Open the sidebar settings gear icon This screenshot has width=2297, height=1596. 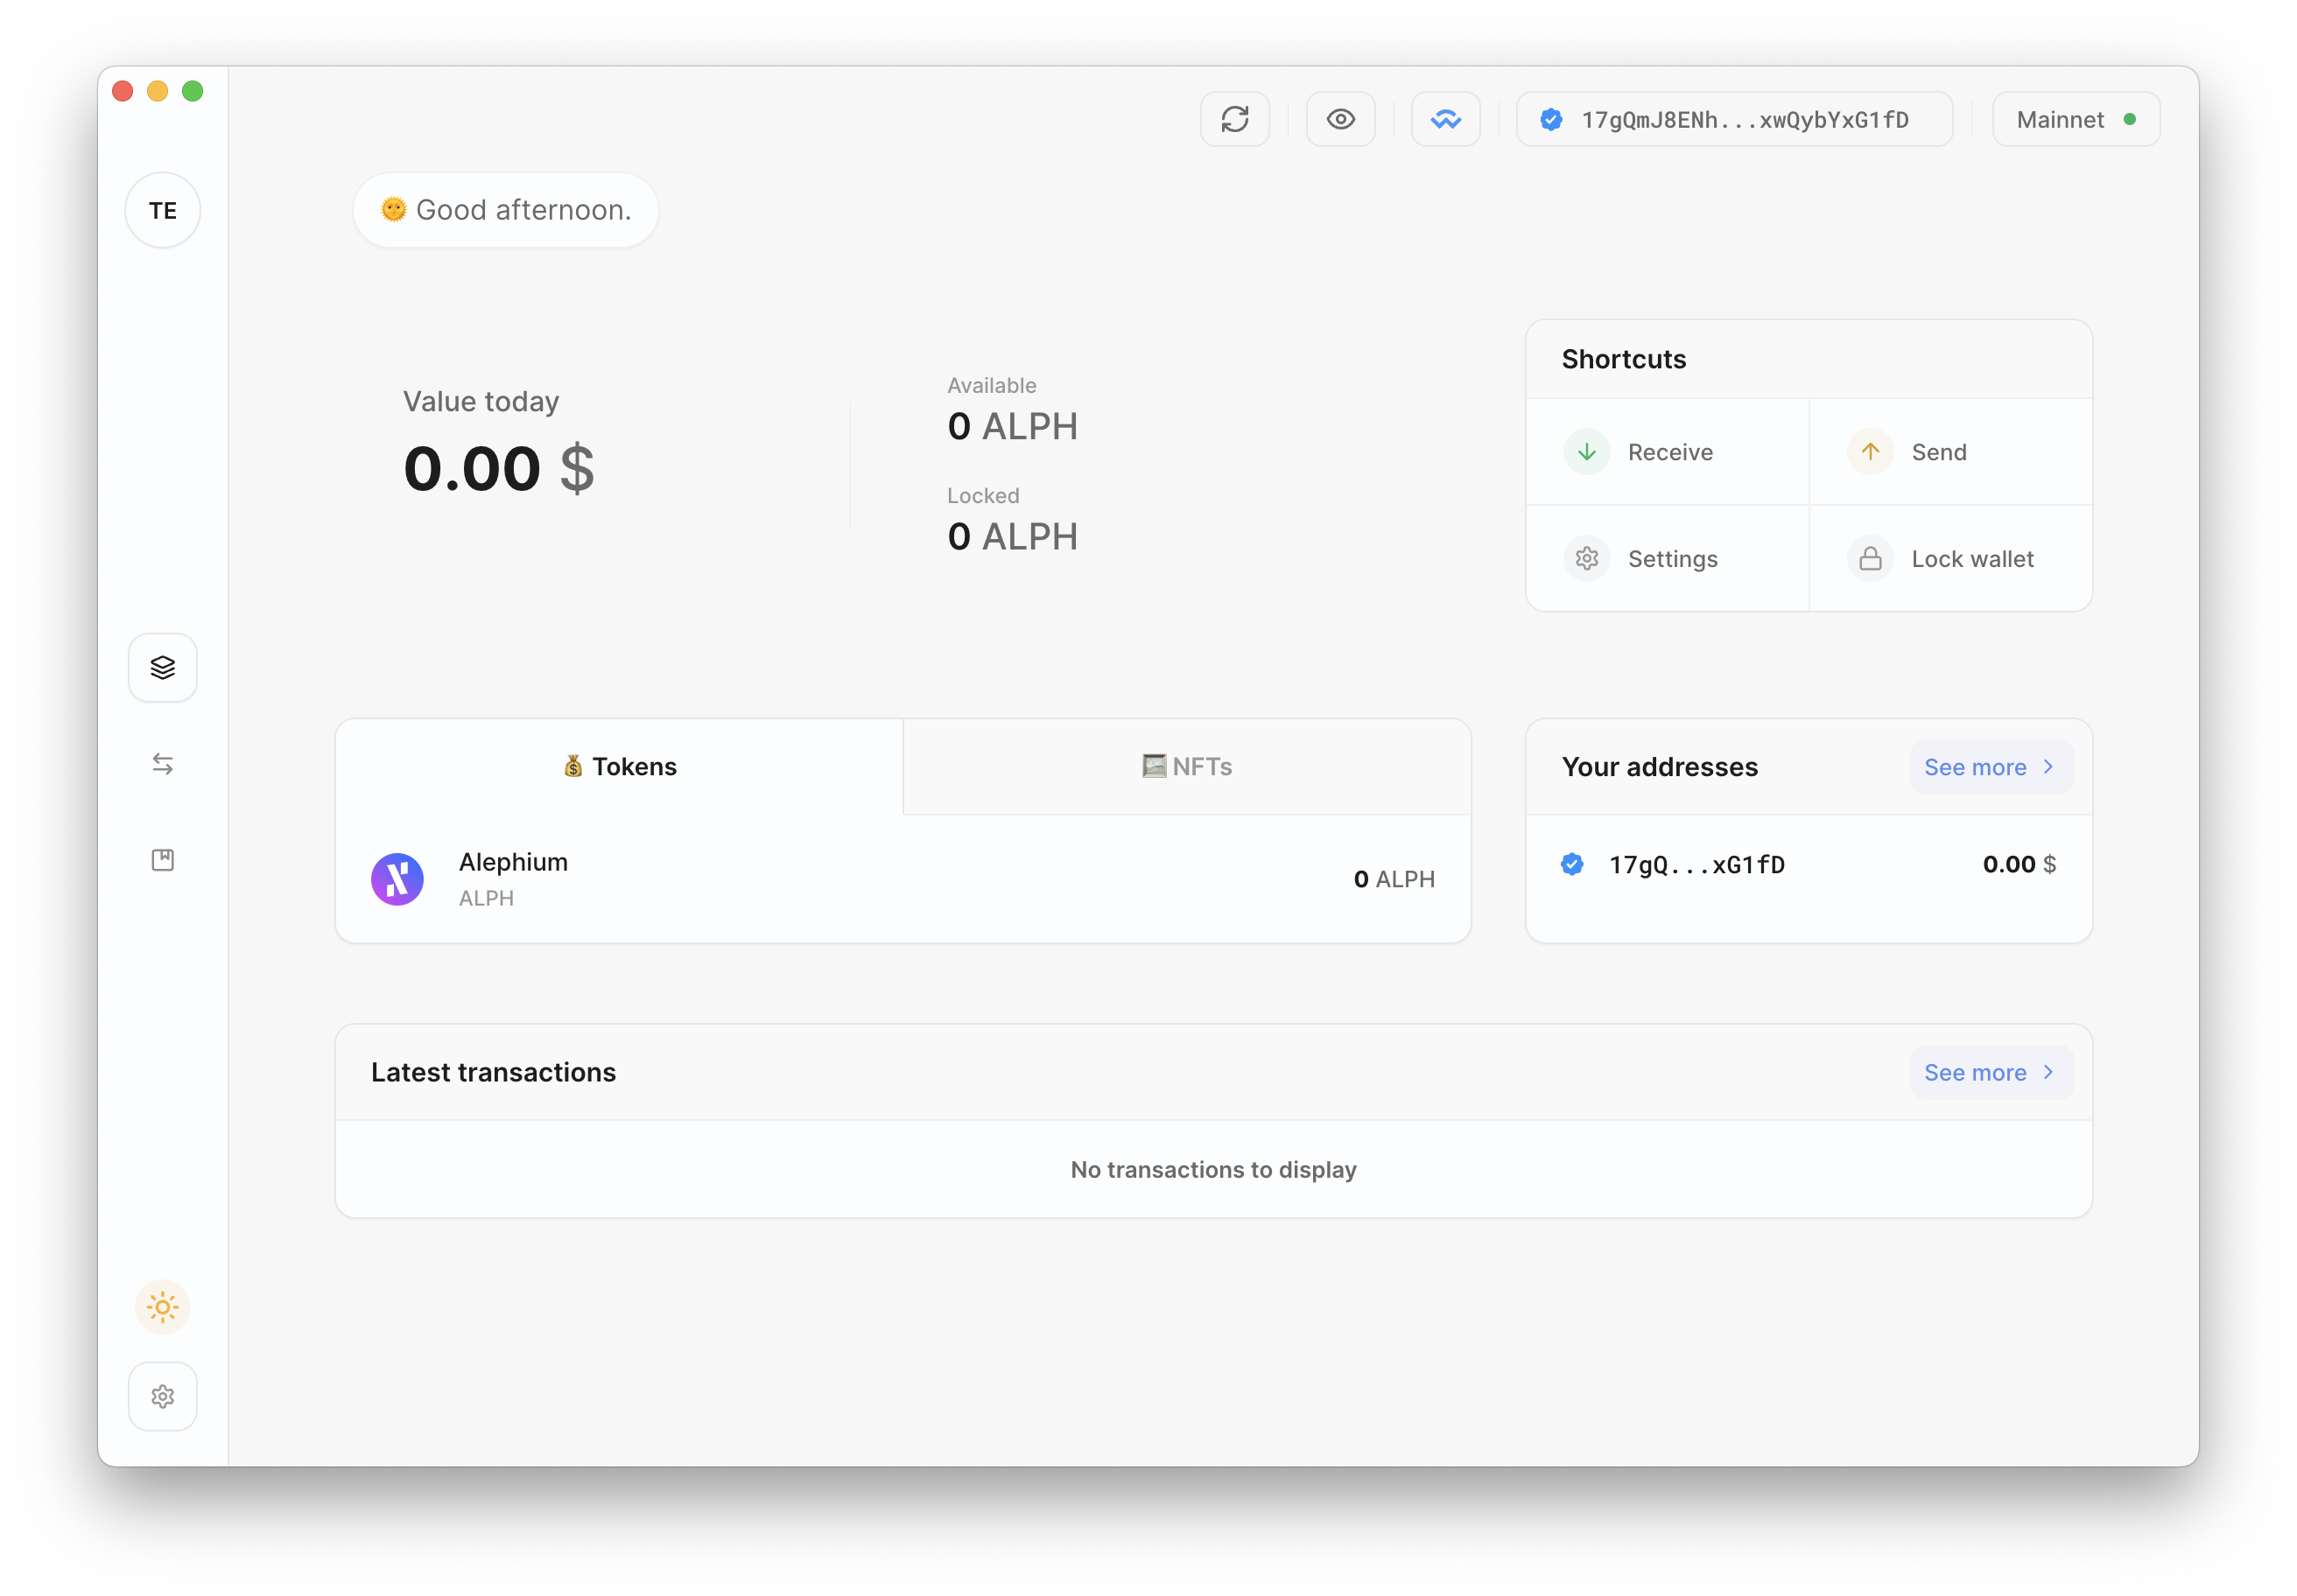(x=163, y=1396)
